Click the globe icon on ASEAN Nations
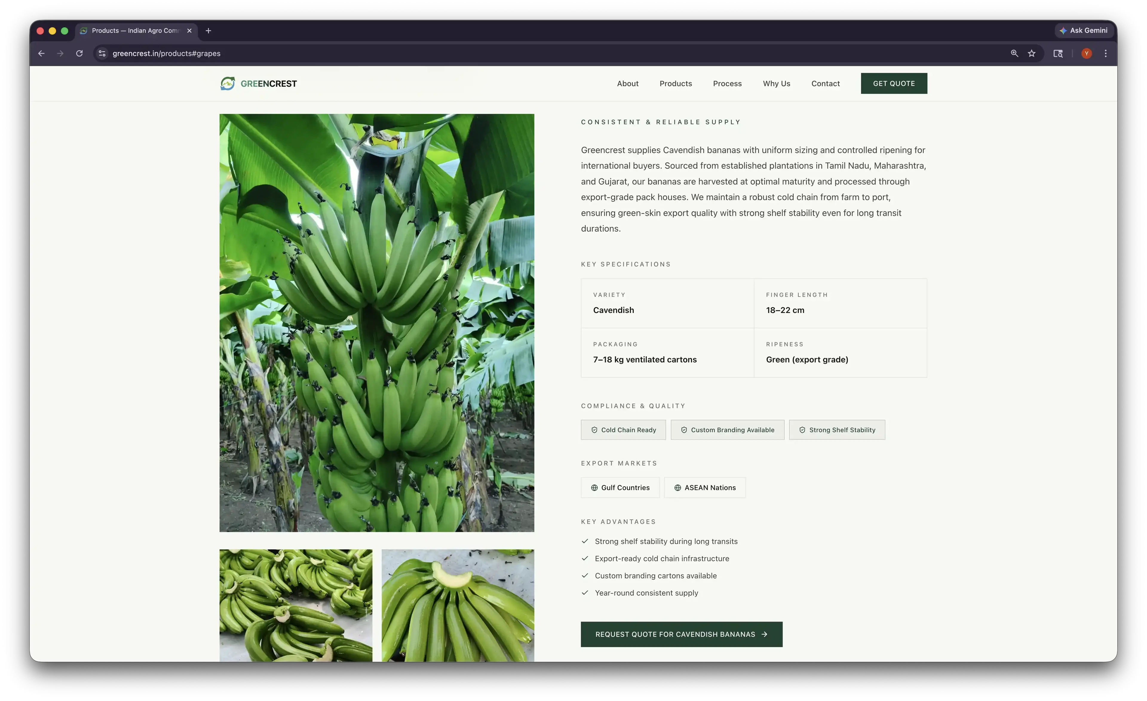The width and height of the screenshot is (1147, 701). coord(678,488)
